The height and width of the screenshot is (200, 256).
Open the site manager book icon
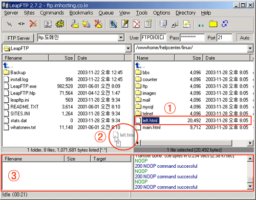[x=48, y=24]
